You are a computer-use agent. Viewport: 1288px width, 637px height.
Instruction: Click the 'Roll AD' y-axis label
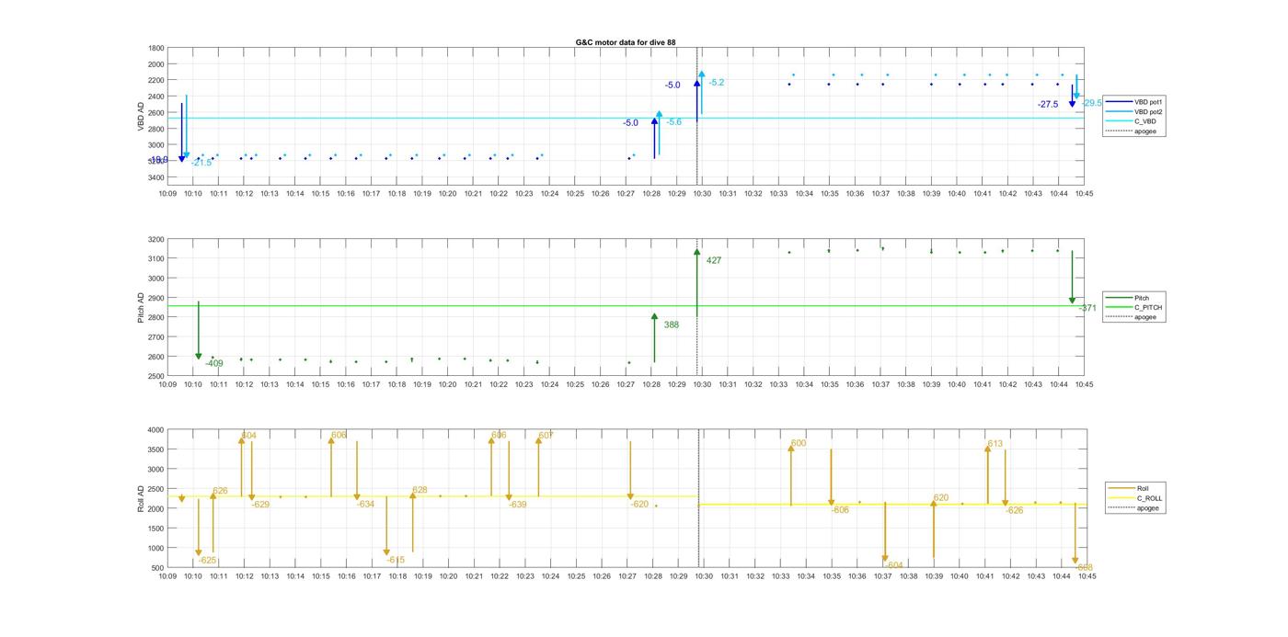coord(141,497)
